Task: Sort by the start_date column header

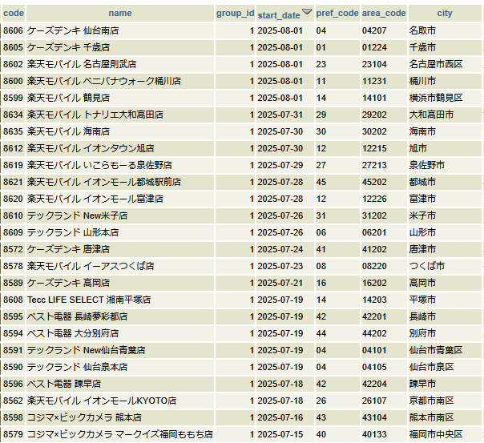Action: [279, 15]
